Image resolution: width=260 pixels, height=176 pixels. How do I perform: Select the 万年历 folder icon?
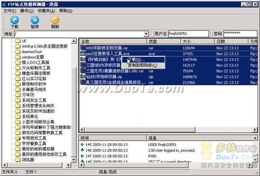pos(18,95)
